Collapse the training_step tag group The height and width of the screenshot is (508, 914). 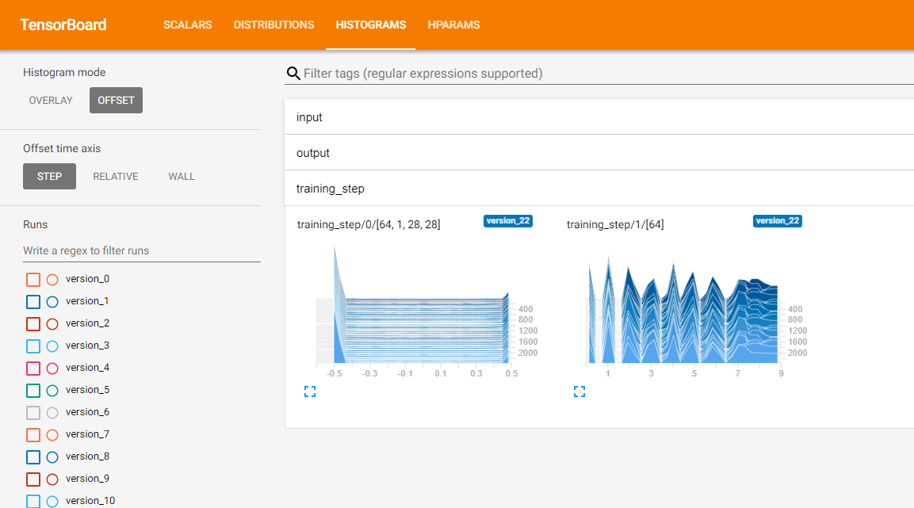point(599,188)
